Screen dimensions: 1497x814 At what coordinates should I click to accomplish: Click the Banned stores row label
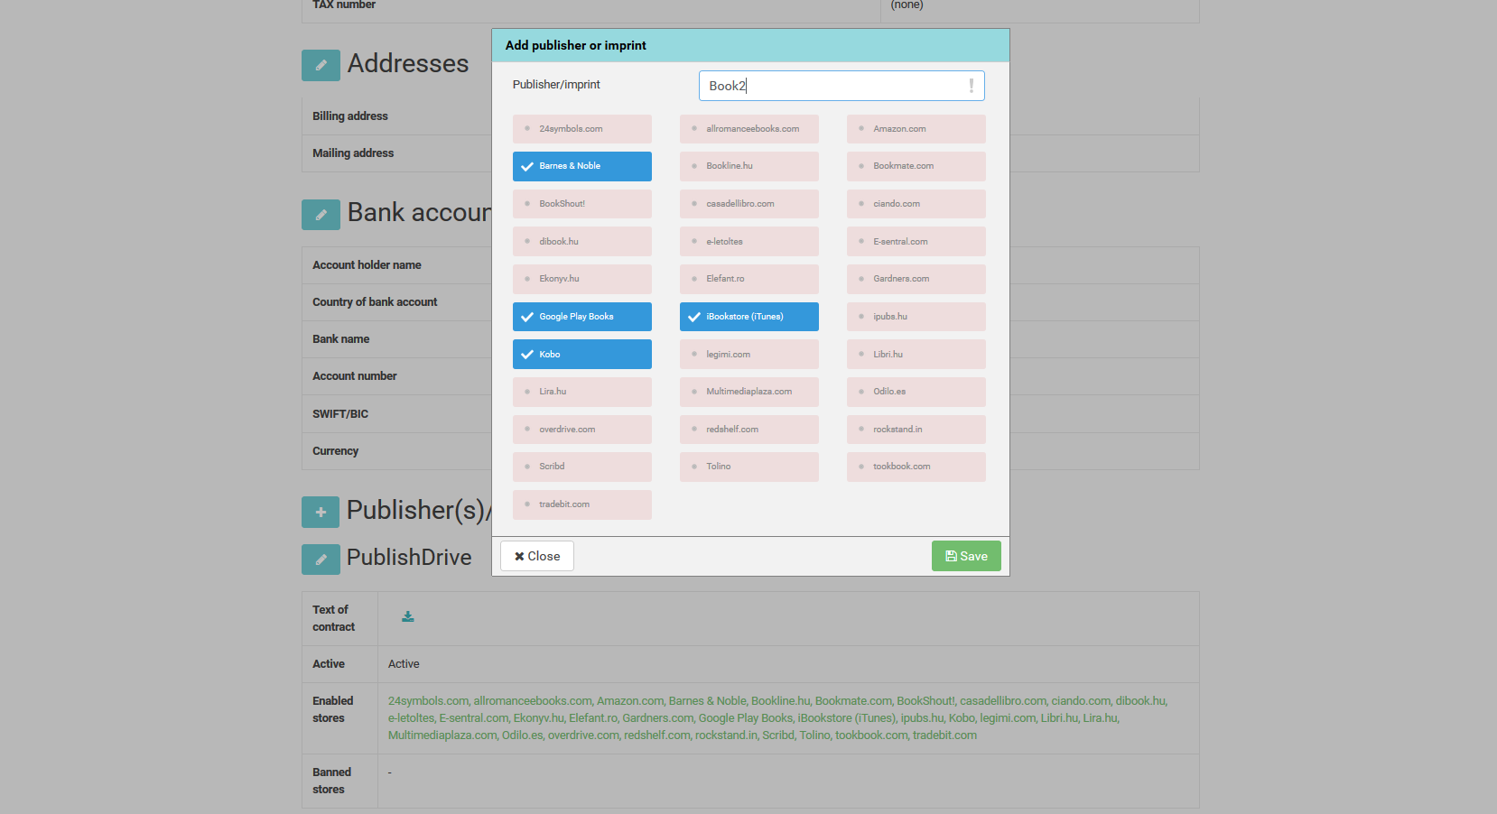[x=332, y=781]
